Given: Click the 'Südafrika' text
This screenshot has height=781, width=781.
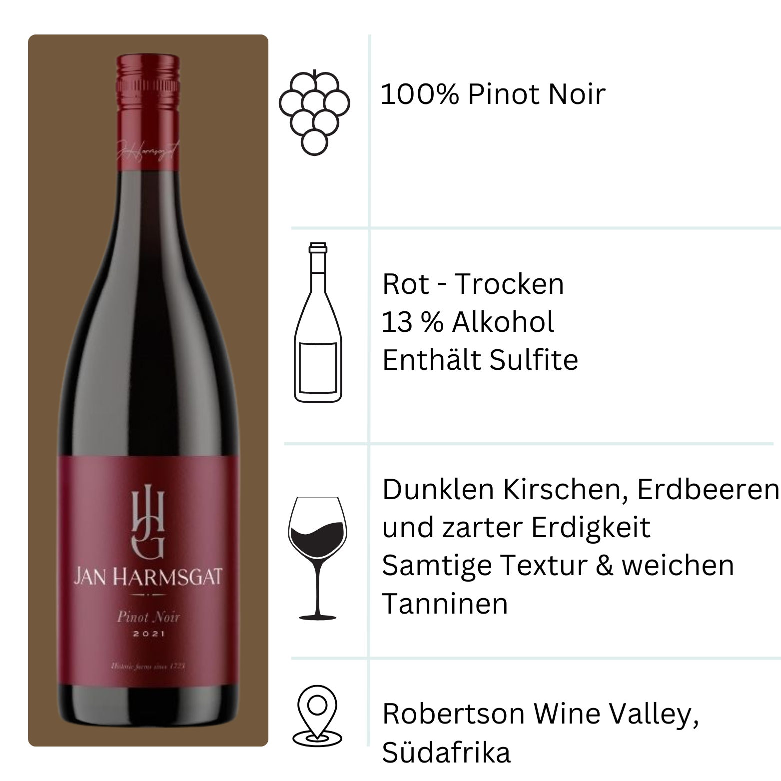Looking at the screenshot, I should [446, 753].
